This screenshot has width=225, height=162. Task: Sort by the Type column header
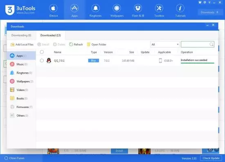[x=94, y=52]
